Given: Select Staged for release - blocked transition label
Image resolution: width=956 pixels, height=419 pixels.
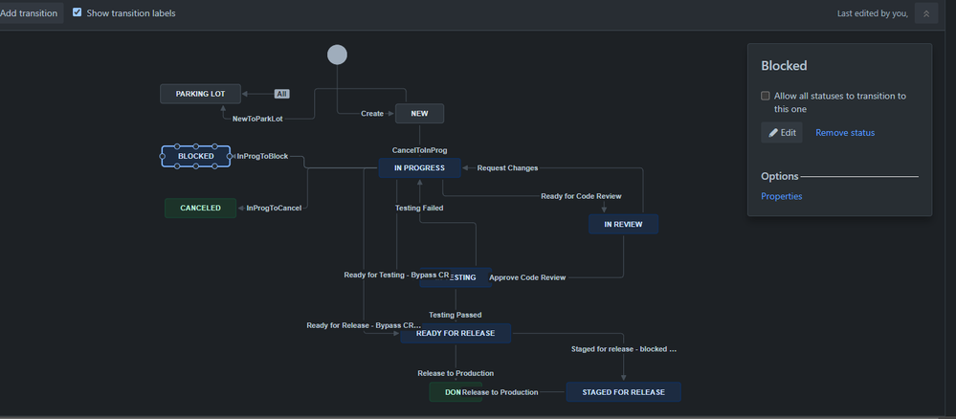Looking at the screenshot, I should (623, 349).
